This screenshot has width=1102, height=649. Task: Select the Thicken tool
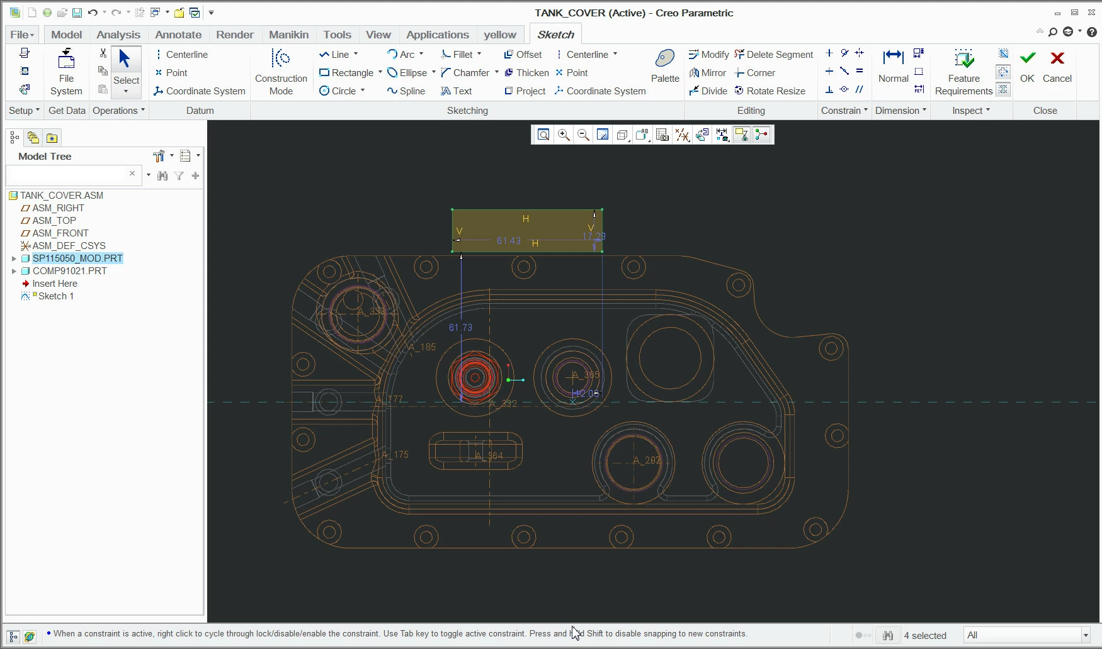tap(526, 73)
